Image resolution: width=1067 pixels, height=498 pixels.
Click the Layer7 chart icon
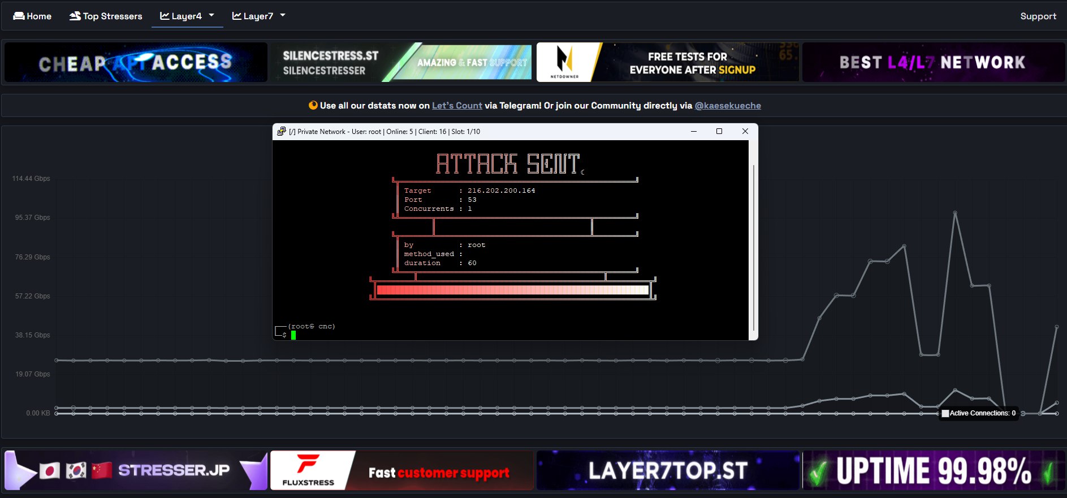coord(237,16)
